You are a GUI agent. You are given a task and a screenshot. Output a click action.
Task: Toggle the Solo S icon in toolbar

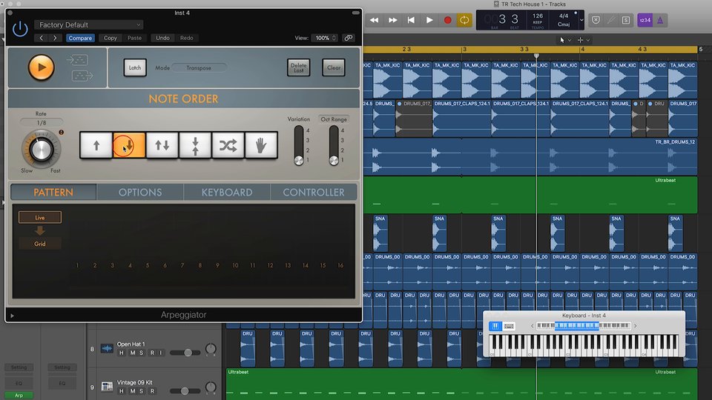(626, 20)
